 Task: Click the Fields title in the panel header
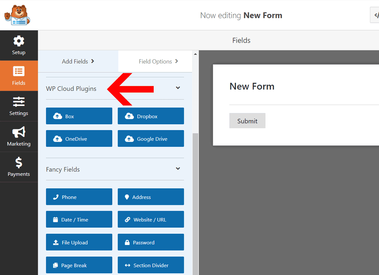click(x=241, y=41)
